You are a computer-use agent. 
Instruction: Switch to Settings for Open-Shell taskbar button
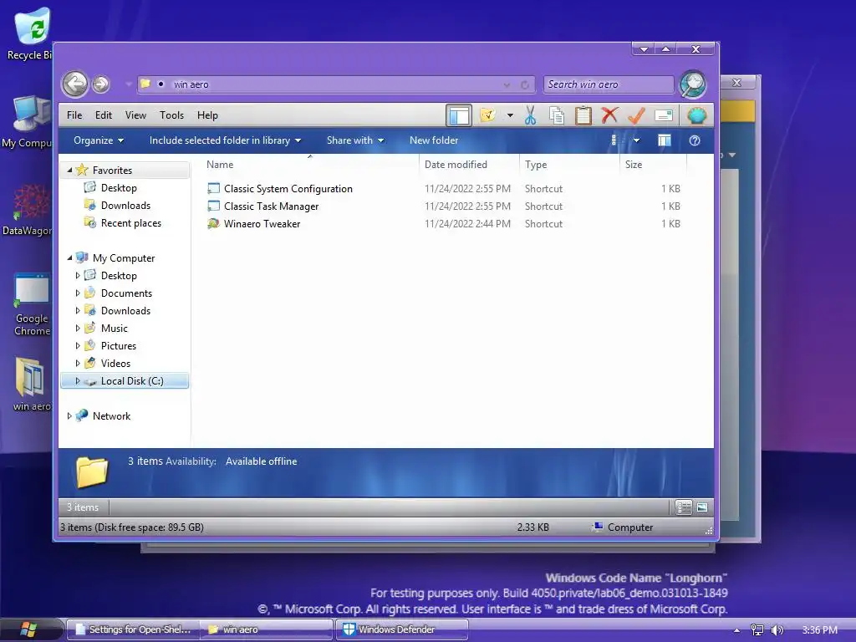tap(133, 629)
